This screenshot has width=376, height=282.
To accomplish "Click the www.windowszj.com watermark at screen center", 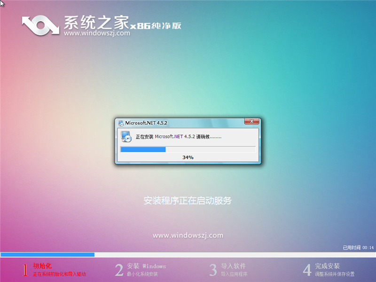I will coord(188,235).
